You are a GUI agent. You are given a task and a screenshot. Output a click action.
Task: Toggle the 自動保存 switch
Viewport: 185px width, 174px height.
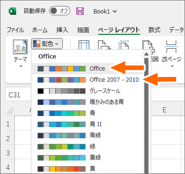tap(60, 11)
